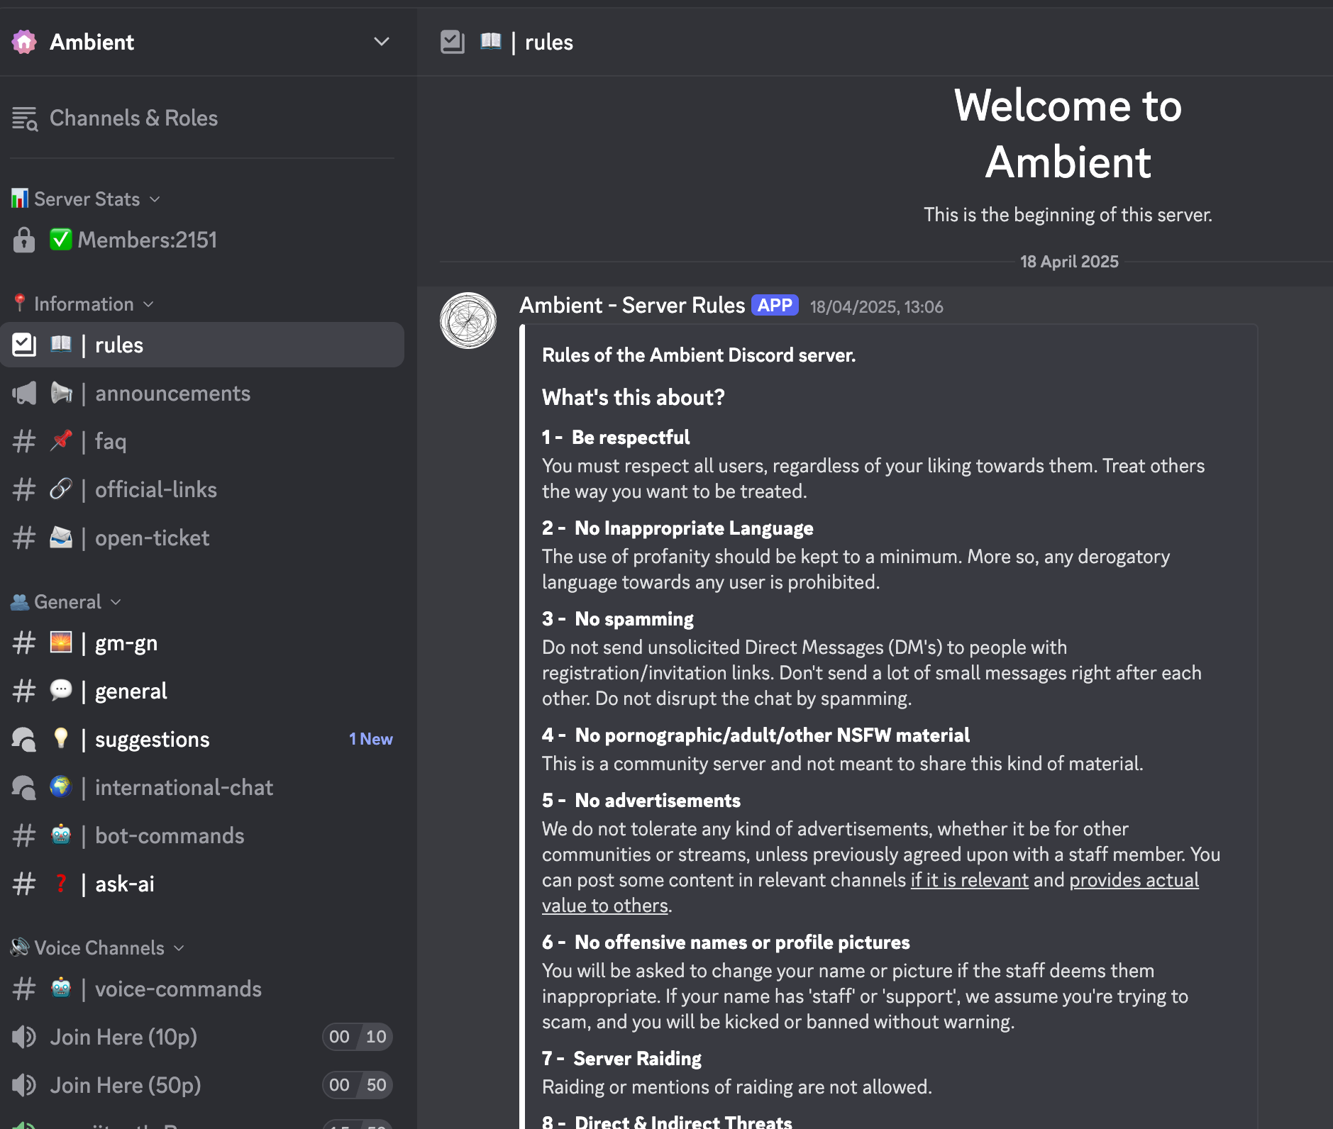Click the lock icon beside Members count
Viewport: 1333px width, 1129px height.
tap(24, 240)
